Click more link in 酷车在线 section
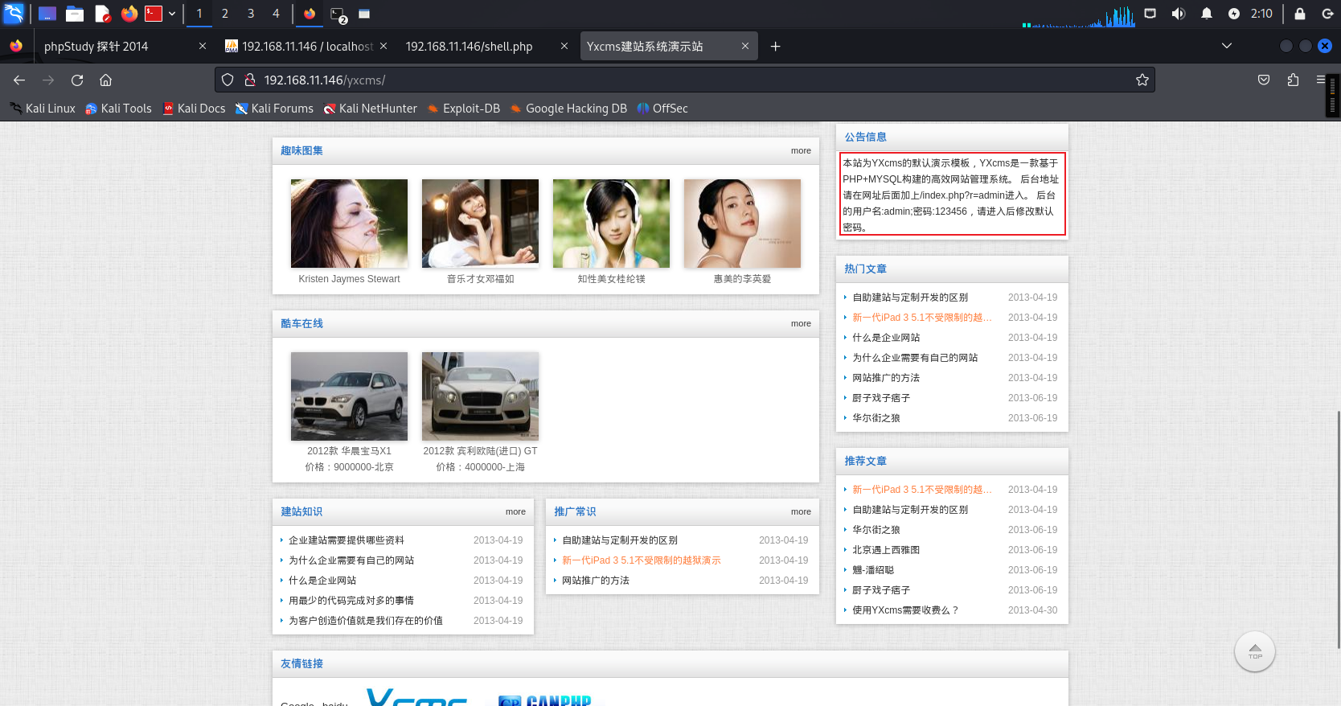 [801, 324]
